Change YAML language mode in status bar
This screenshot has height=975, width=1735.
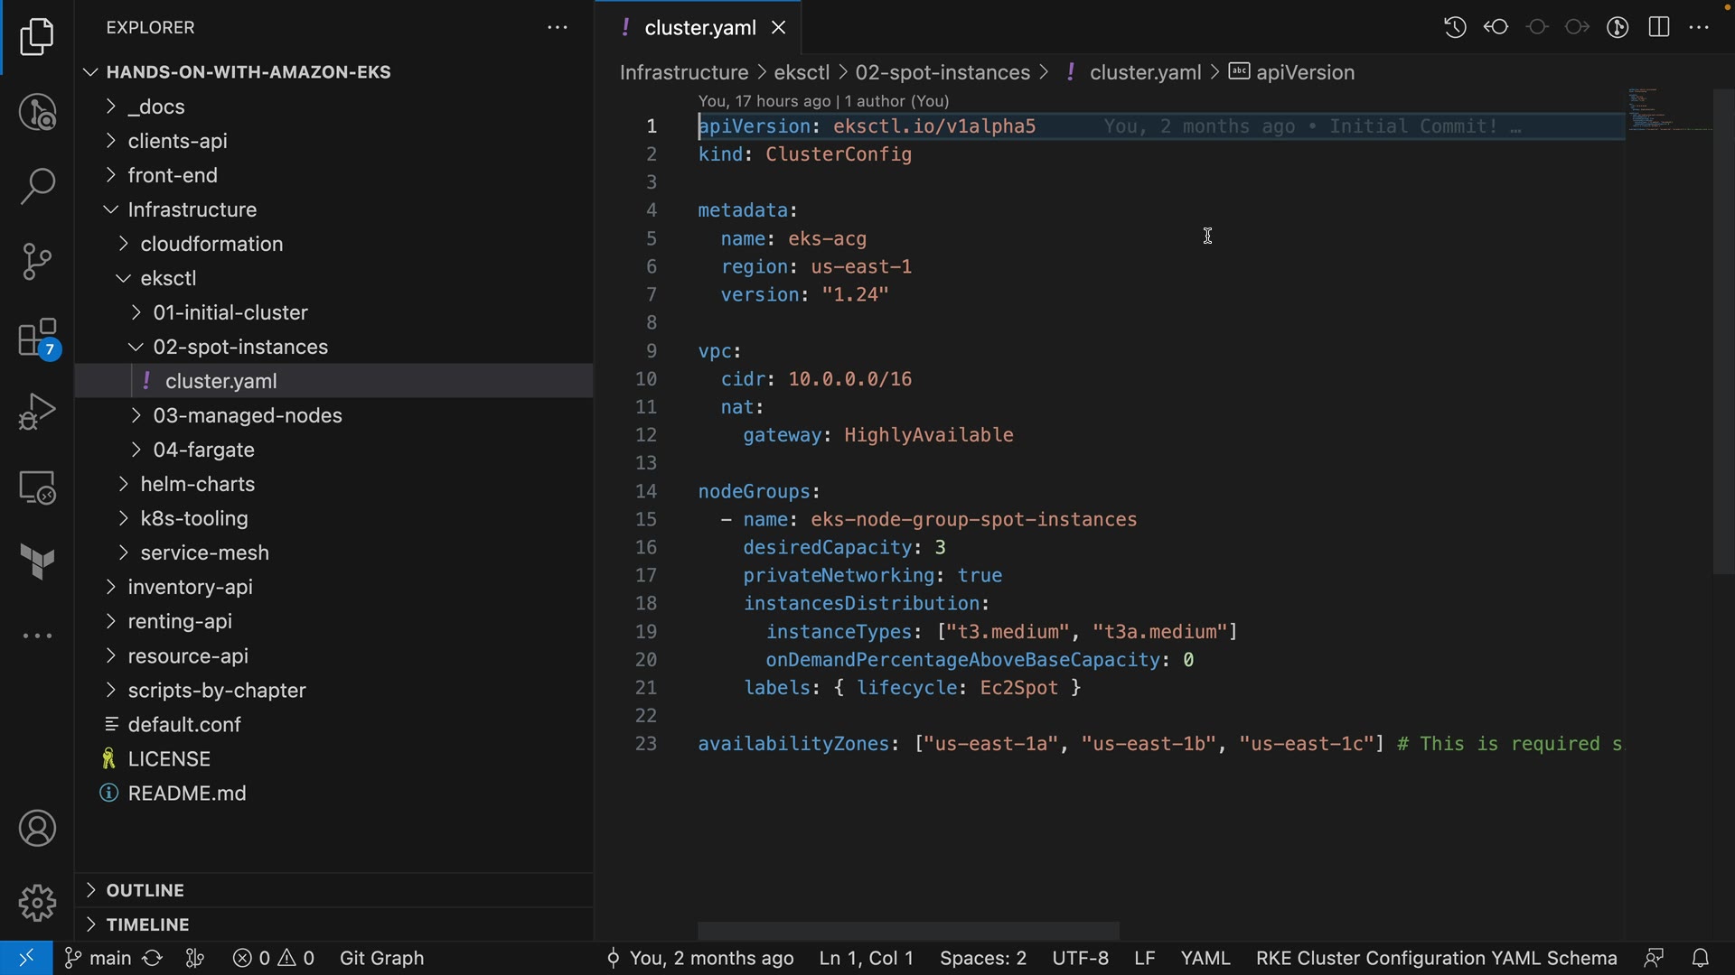(1205, 958)
